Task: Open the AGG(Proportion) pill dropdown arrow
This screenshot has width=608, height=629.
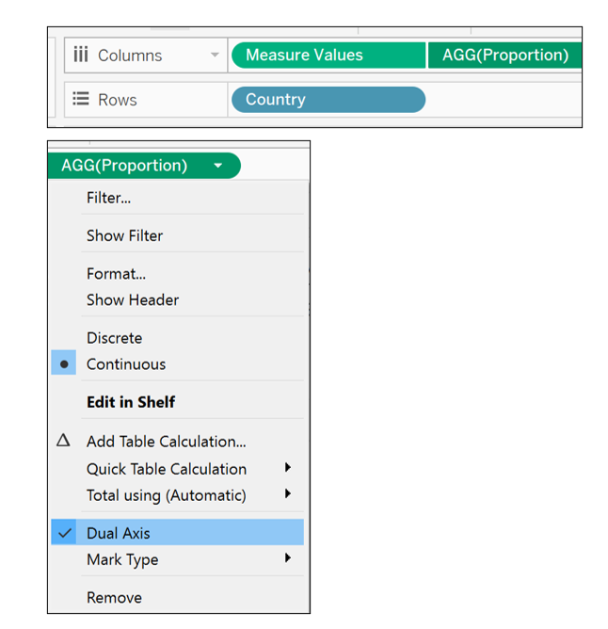Action: coord(218,166)
